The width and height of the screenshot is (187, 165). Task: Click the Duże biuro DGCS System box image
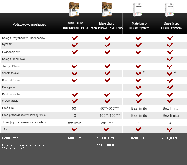point(169,9)
